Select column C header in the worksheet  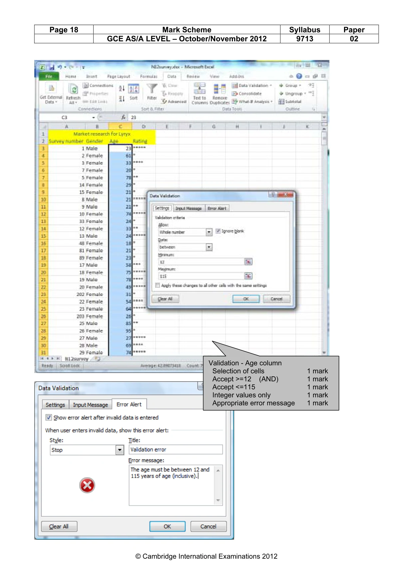[x=120, y=126]
